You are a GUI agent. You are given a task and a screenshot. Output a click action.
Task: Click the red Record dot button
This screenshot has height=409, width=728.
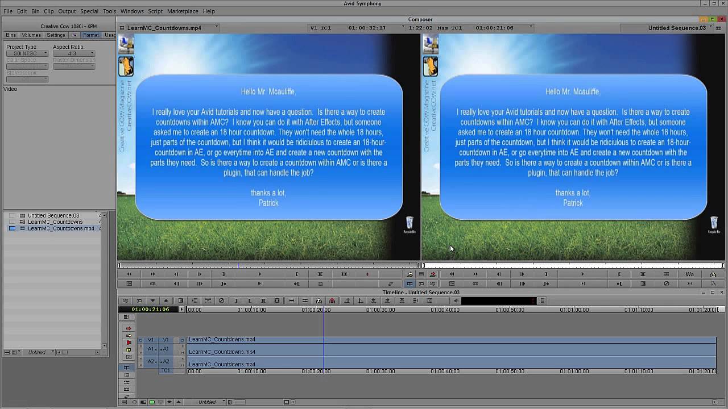pos(367,274)
